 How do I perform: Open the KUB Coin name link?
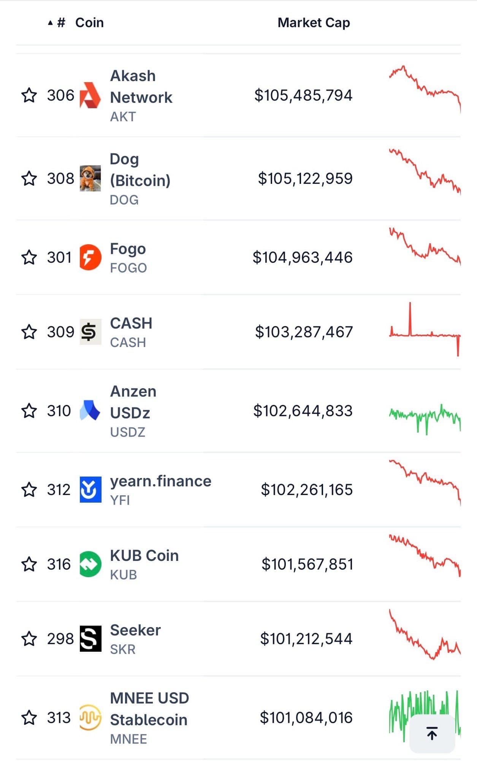pyautogui.click(x=144, y=556)
